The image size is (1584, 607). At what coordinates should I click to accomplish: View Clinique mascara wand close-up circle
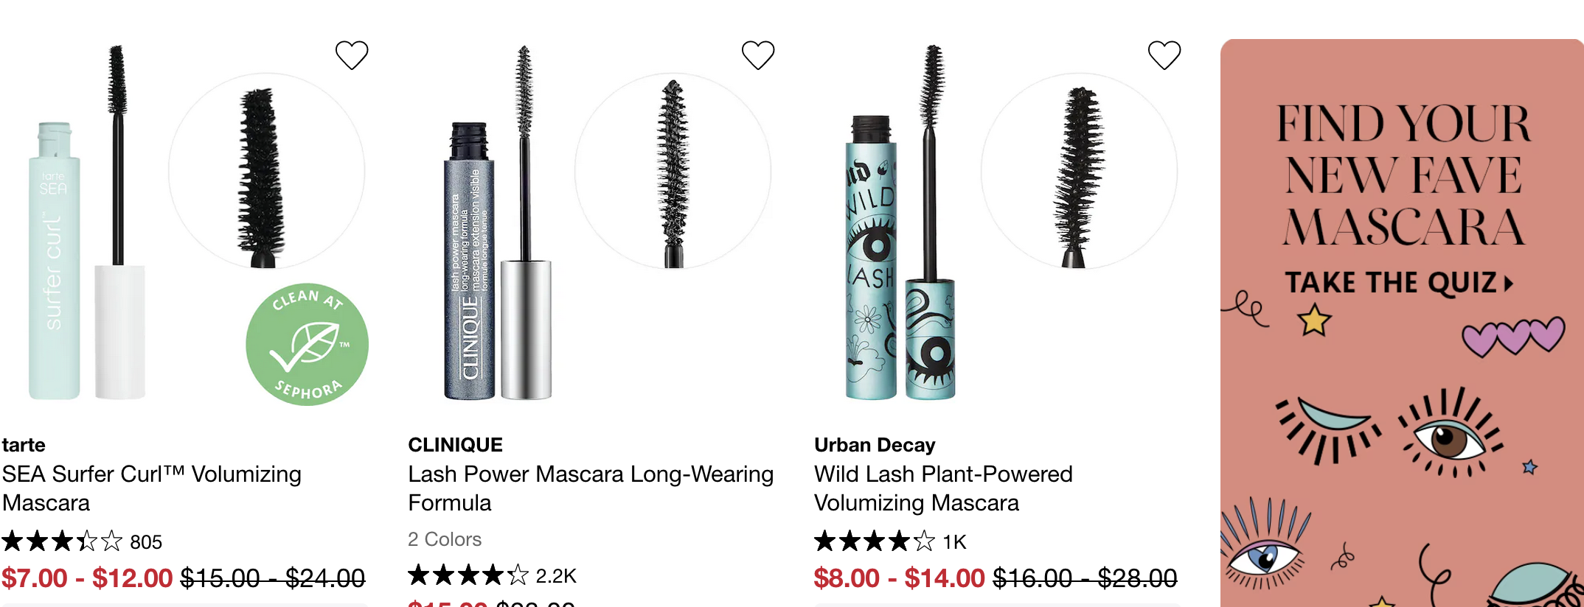(x=673, y=171)
